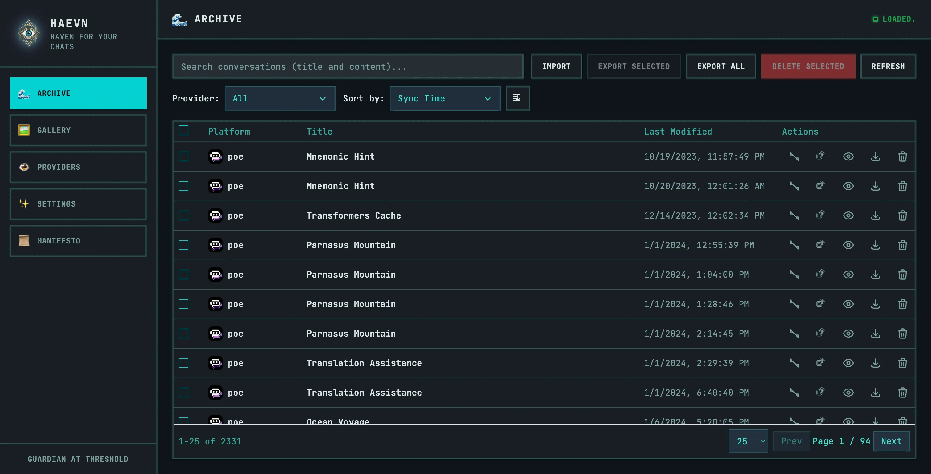Screen dimensions: 931x474
Task: View the second Parnasus Mountain conversation
Action: [x=848, y=275]
